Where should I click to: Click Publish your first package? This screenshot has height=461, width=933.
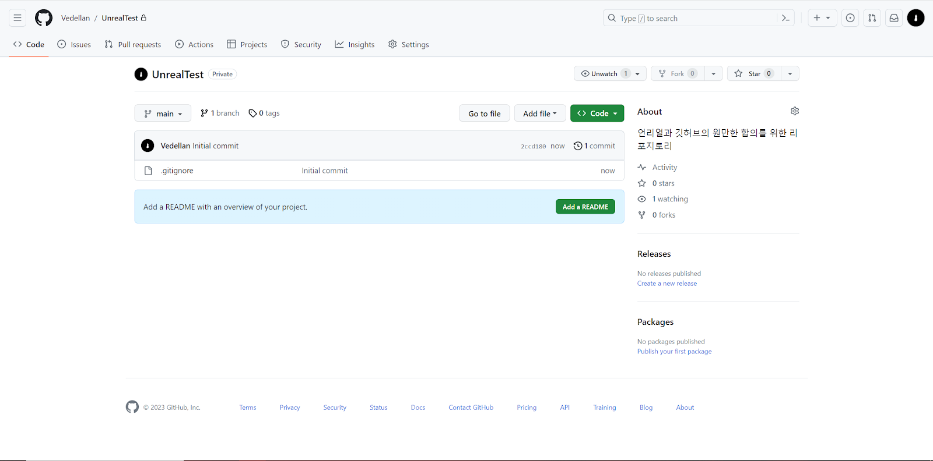pos(675,352)
